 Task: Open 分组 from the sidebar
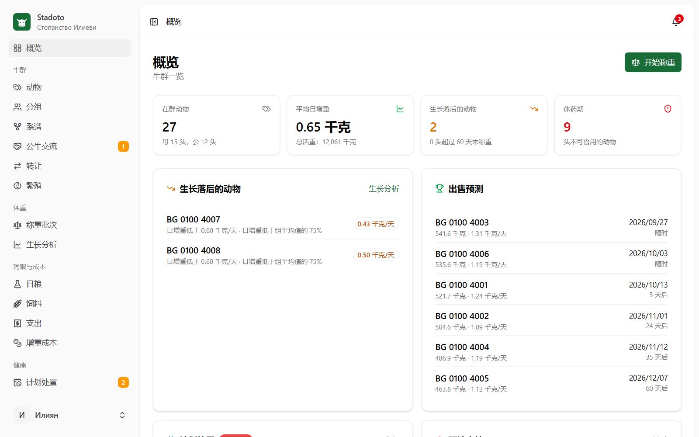[70, 107]
